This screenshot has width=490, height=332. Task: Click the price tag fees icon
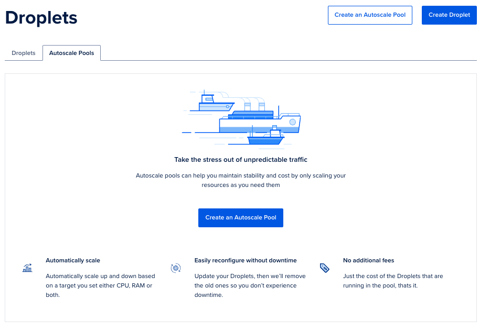pyautogui.click(x=325, y=268)
